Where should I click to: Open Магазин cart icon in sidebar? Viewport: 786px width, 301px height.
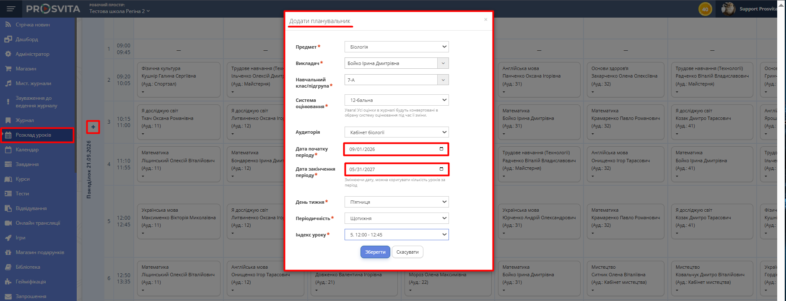(8, 69)
